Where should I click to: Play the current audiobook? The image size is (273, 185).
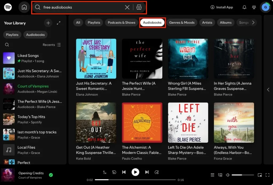(x=135, y=172)
